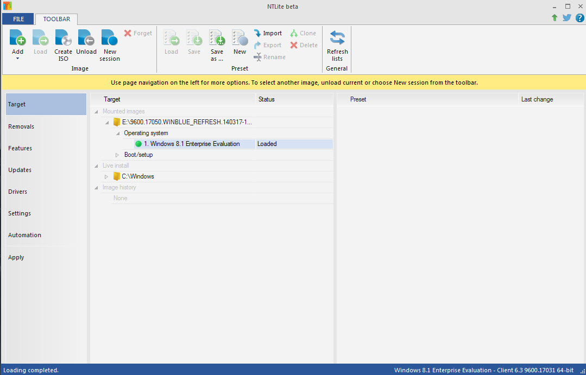
Task: Expand the C:\Windows node
Action: coord(106,176)
